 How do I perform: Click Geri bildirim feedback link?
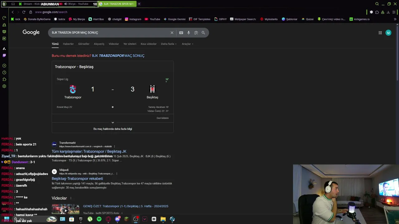[163, 118]
